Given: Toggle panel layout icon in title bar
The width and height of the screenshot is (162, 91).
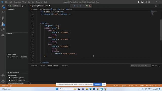Looking at the screenshot, I should coord(142,2).
